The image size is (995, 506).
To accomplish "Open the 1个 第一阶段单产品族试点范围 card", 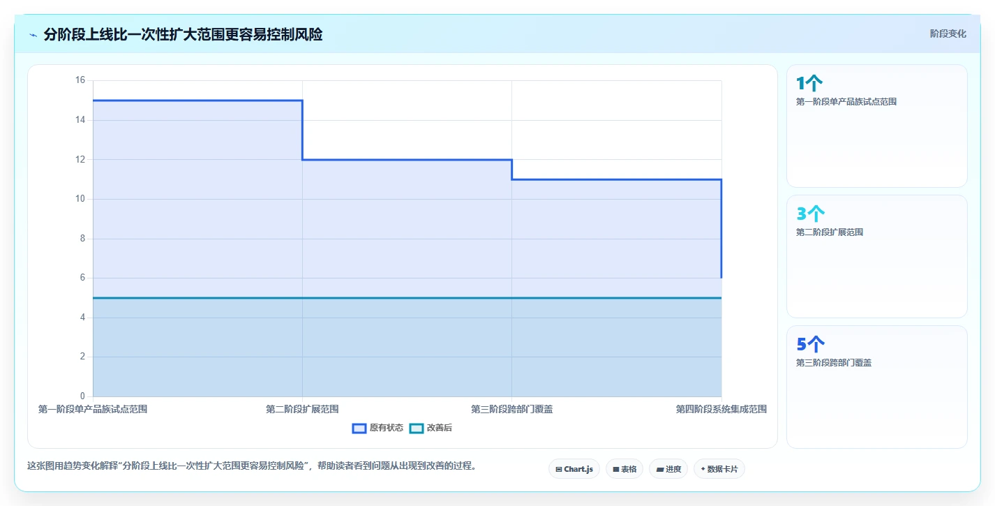I will (x=877, y=126).
